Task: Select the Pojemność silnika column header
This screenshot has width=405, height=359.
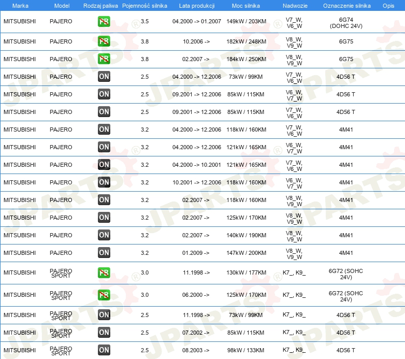Action: click(x=144, y=6)
